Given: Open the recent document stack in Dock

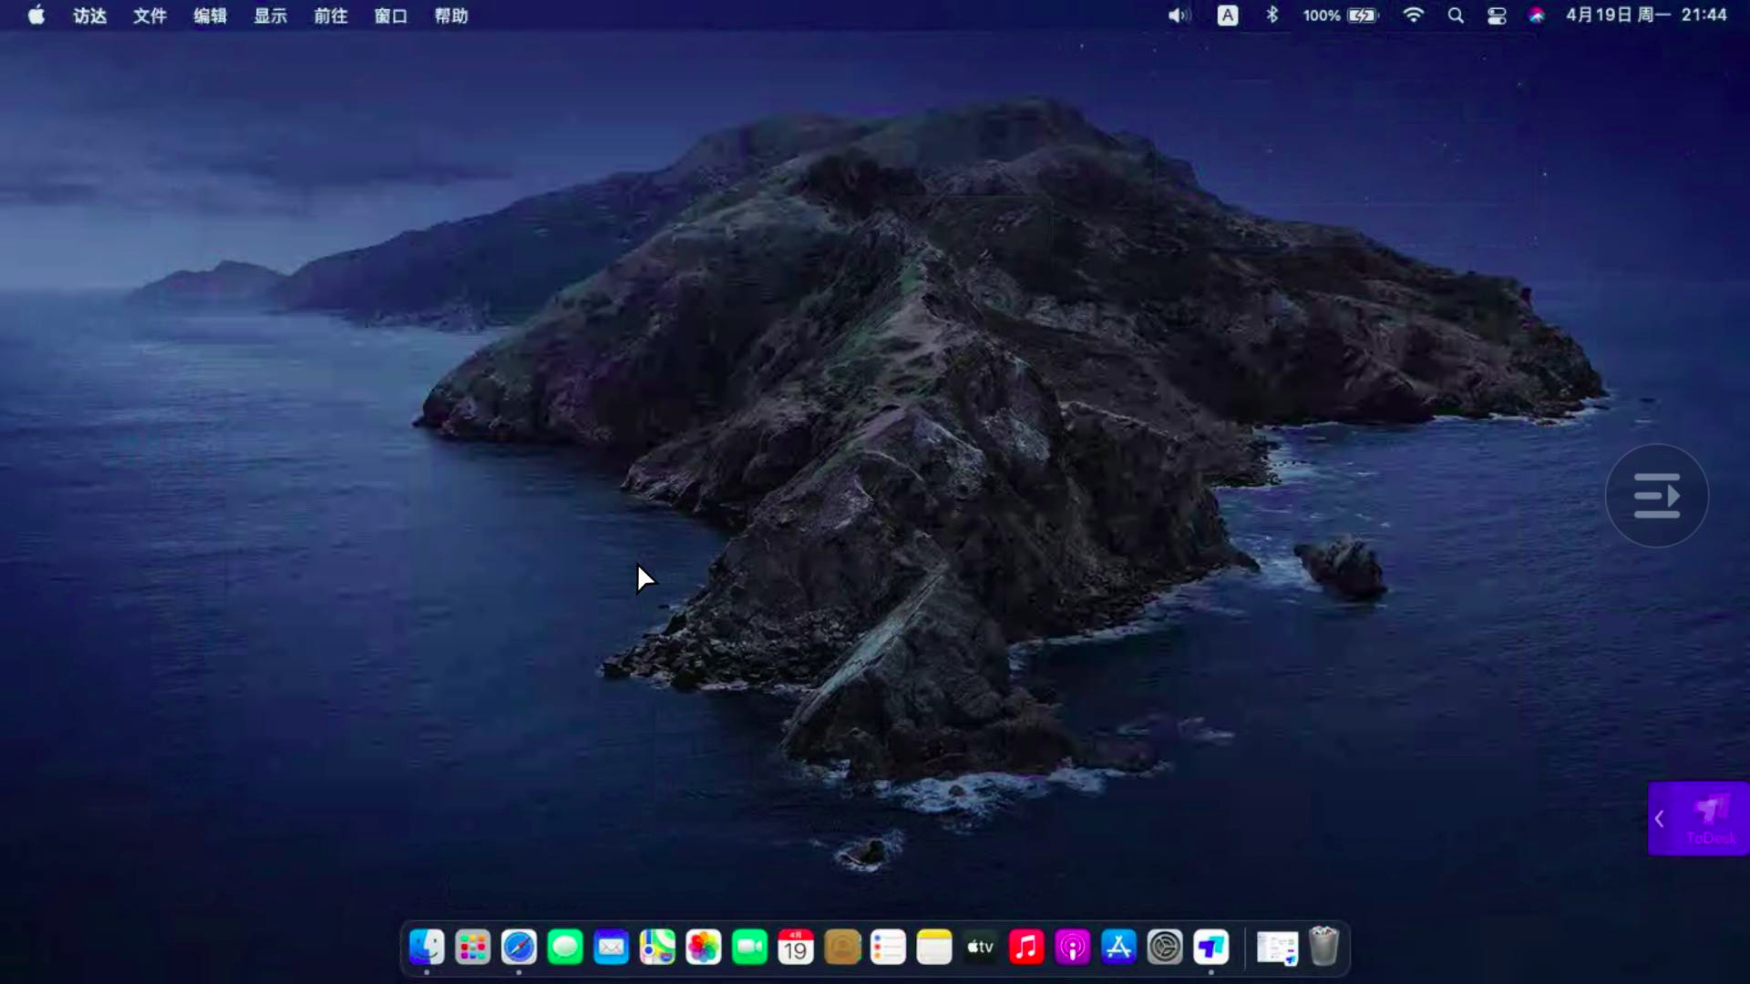Looking at the screenshot, I should coord(1277,948).
